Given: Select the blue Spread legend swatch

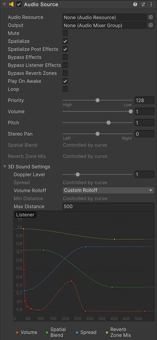Looking at the screenshot, I should 77,332.
